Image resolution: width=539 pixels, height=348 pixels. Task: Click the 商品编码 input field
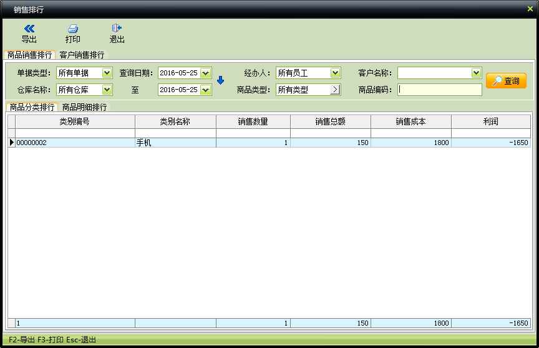tap(440, 90)
